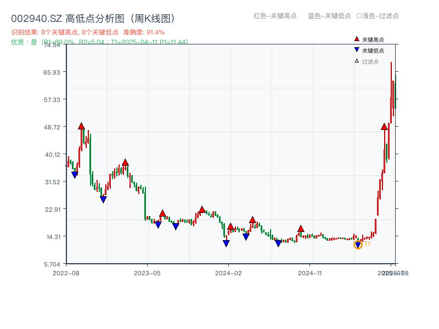The image size is (439, 329).
Task: Click the red high marker before 2024-11 near 16
Action: point(301,229)
